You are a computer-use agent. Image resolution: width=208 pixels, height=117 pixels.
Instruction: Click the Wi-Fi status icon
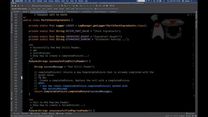149,1
